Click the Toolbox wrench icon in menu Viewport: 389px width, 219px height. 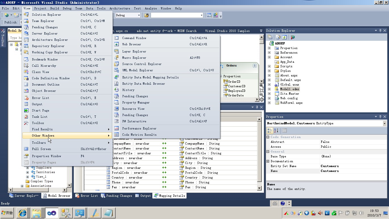26,123
